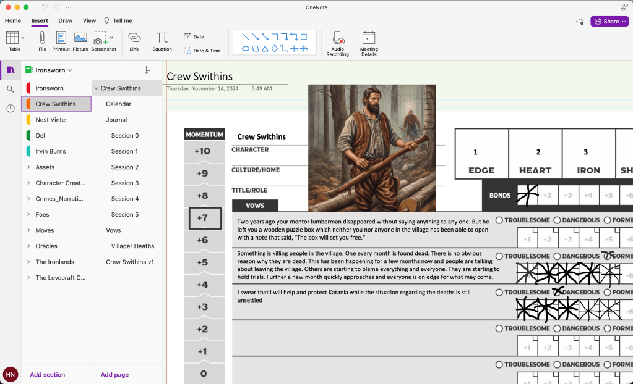
Task: Select Dangerous radio for the first vow
Action: (x=557, y=220)
